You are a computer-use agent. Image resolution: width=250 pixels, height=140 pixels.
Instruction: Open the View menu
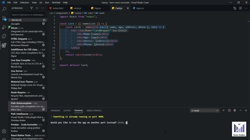[x=34, y=3]
